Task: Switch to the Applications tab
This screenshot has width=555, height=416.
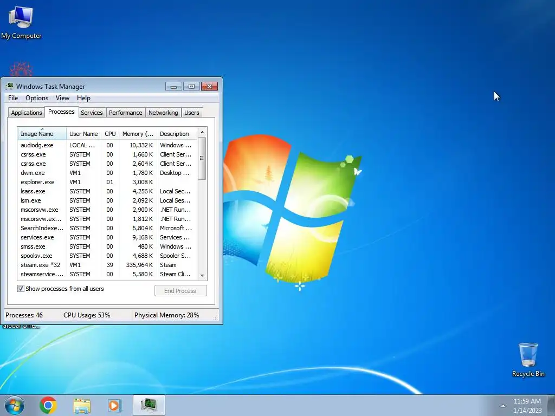Action: [x=27, y=113]
